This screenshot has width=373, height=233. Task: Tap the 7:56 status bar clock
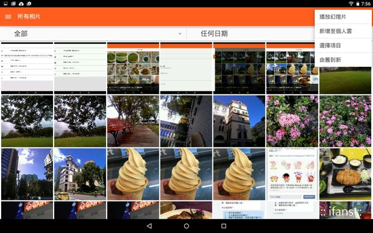(366, 4)
